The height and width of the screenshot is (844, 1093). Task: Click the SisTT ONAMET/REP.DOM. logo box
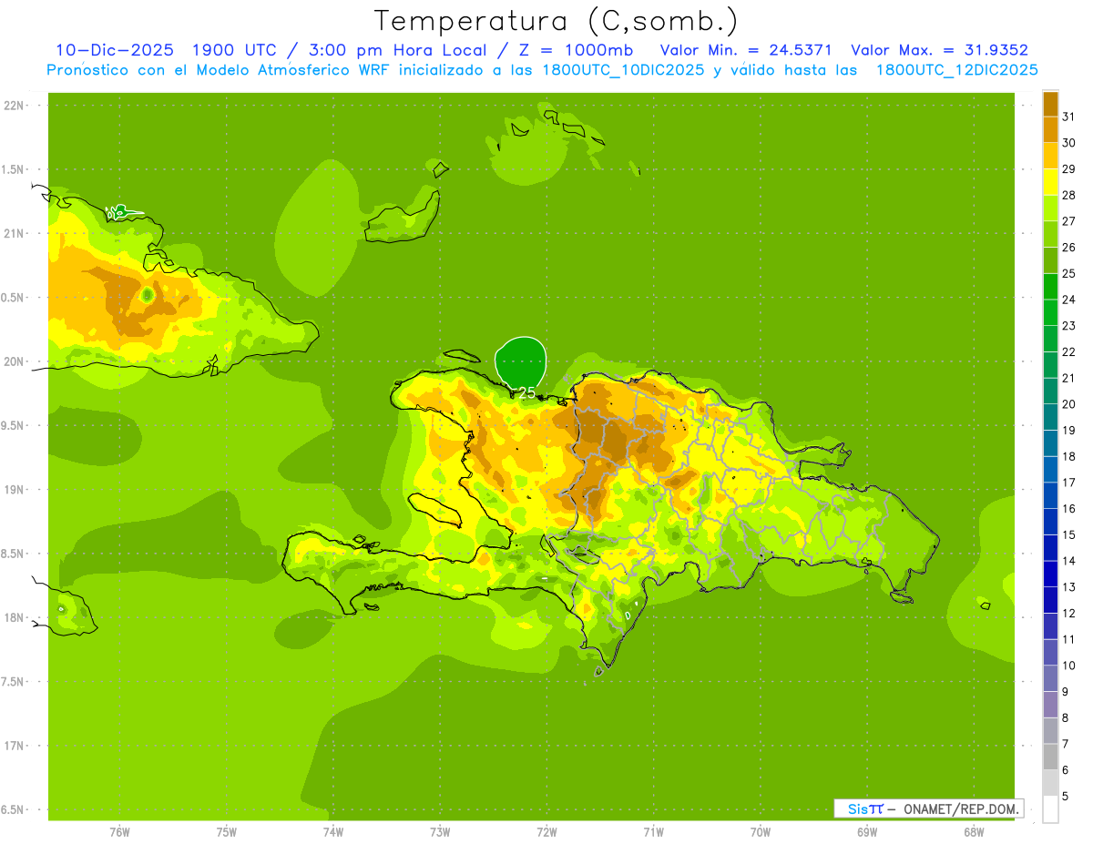click(x=928, y=808)
